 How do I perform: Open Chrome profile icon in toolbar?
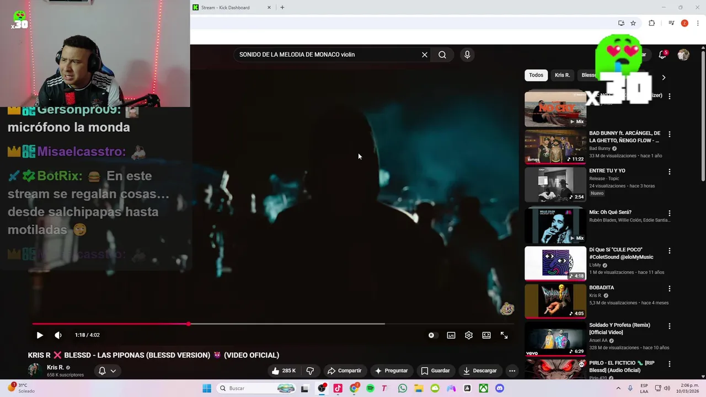(x=684, y=23)
